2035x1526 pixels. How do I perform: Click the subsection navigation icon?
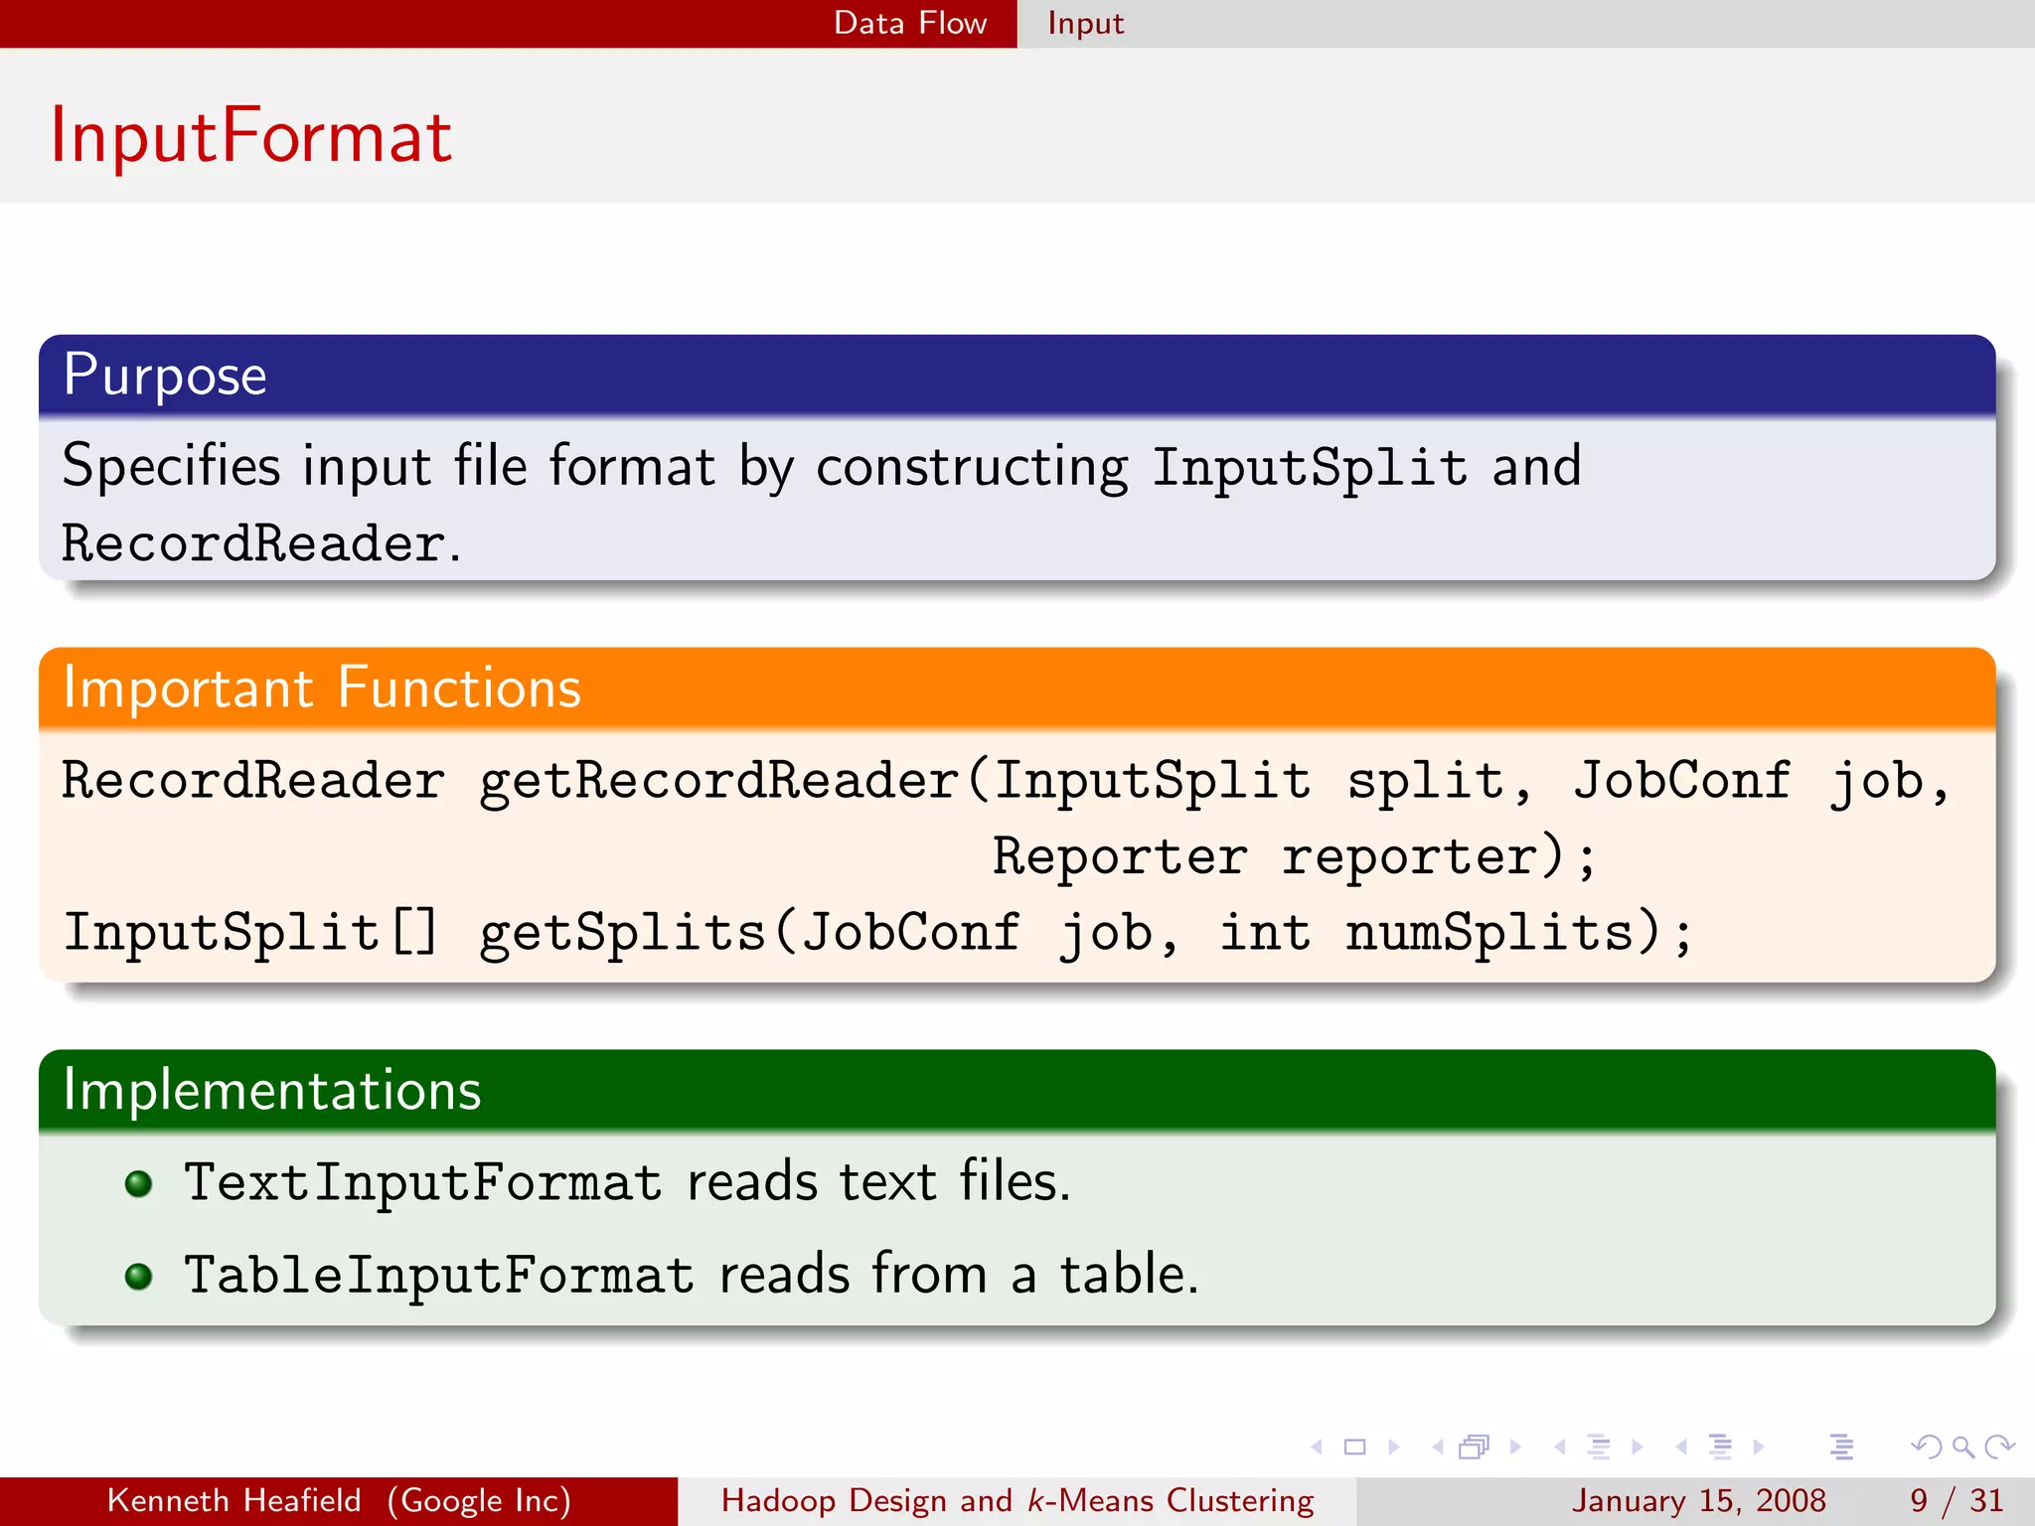(1598, 1448)
